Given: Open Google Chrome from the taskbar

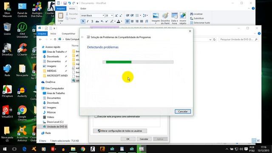Looking at the screenshot, I should tap(83, 149).
